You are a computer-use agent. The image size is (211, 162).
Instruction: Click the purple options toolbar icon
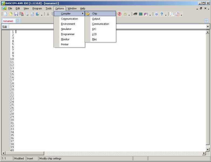click(x=146, y=14)
